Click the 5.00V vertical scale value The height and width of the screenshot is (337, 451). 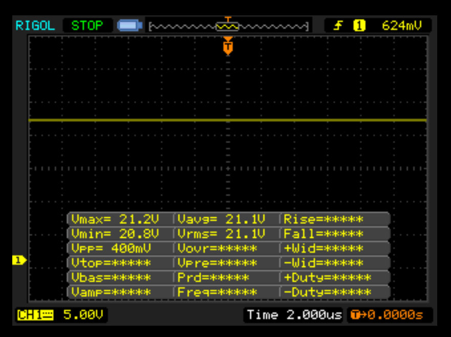coord(83,315)
